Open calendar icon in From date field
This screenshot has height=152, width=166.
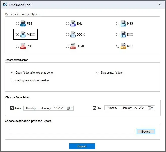pyautogui.click(x=68, y=108)
